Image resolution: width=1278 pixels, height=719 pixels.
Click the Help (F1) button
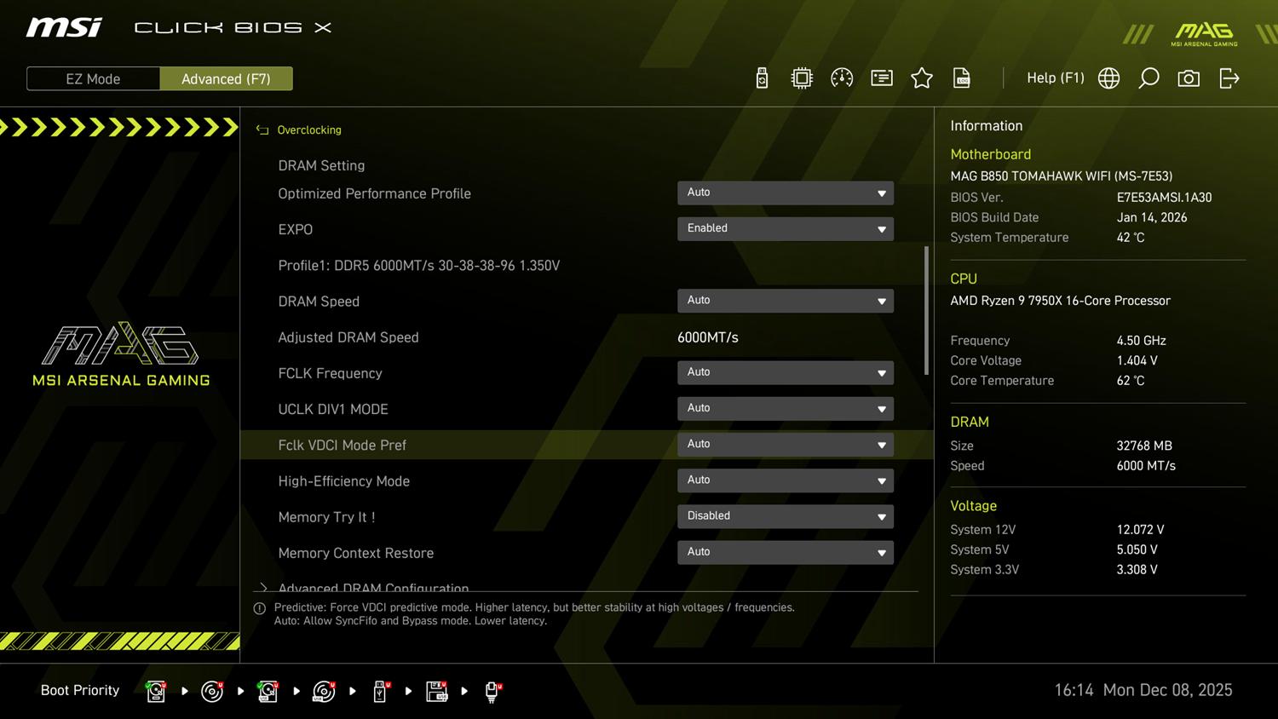tap(1055, 78)
